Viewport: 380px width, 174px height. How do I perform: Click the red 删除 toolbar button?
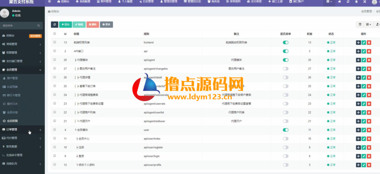tap(93, 24)
